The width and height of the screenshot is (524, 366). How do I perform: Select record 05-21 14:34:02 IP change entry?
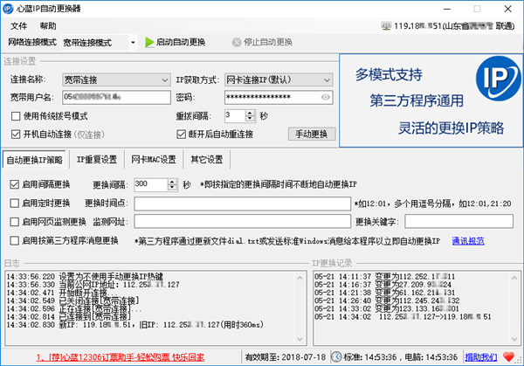403,316
